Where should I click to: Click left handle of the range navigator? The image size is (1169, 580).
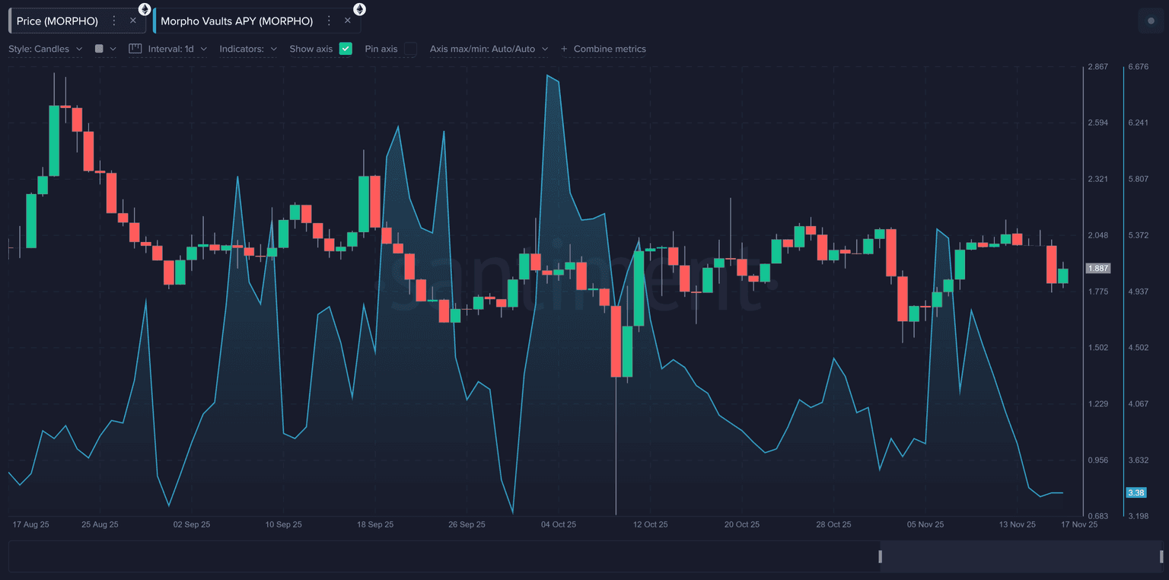(x=881, y=556)
